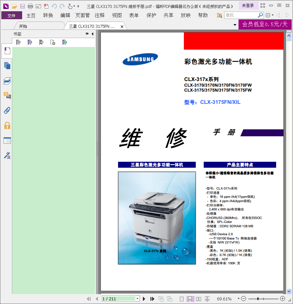
Task: Switch to facing pages view mode
Action: pos(199,299)
